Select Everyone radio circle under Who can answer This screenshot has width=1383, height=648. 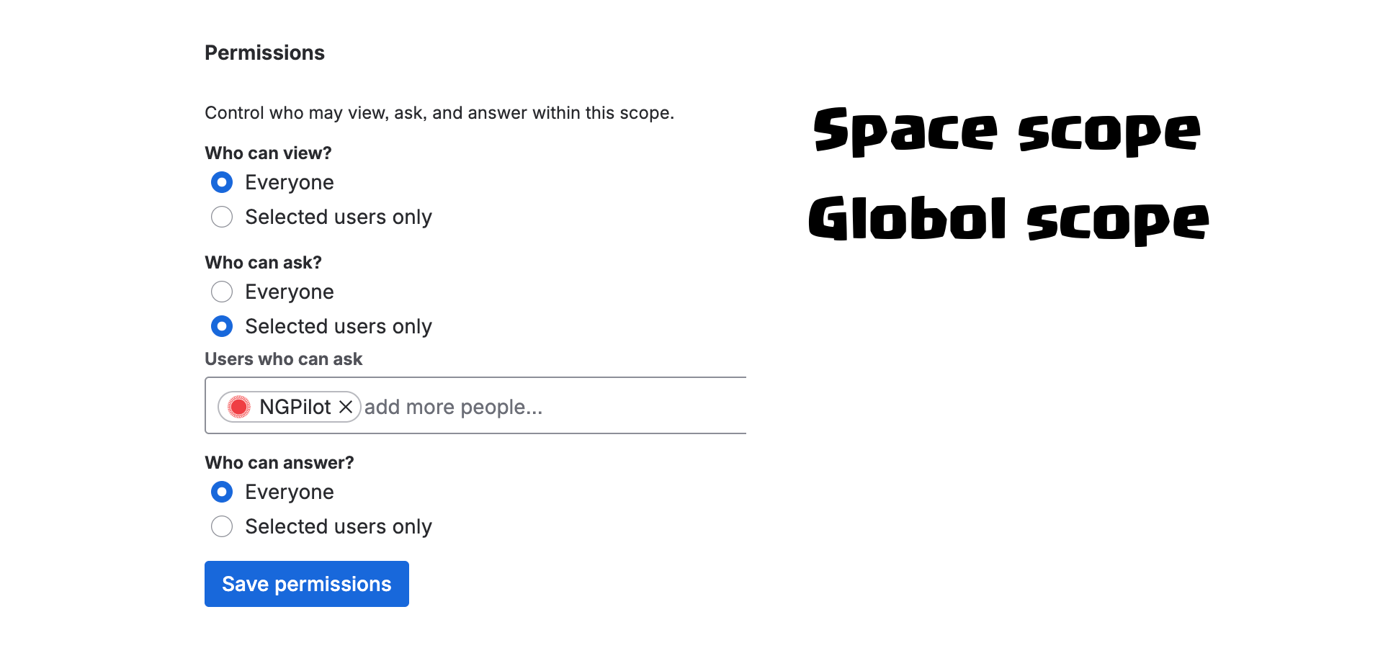(222, 492)
